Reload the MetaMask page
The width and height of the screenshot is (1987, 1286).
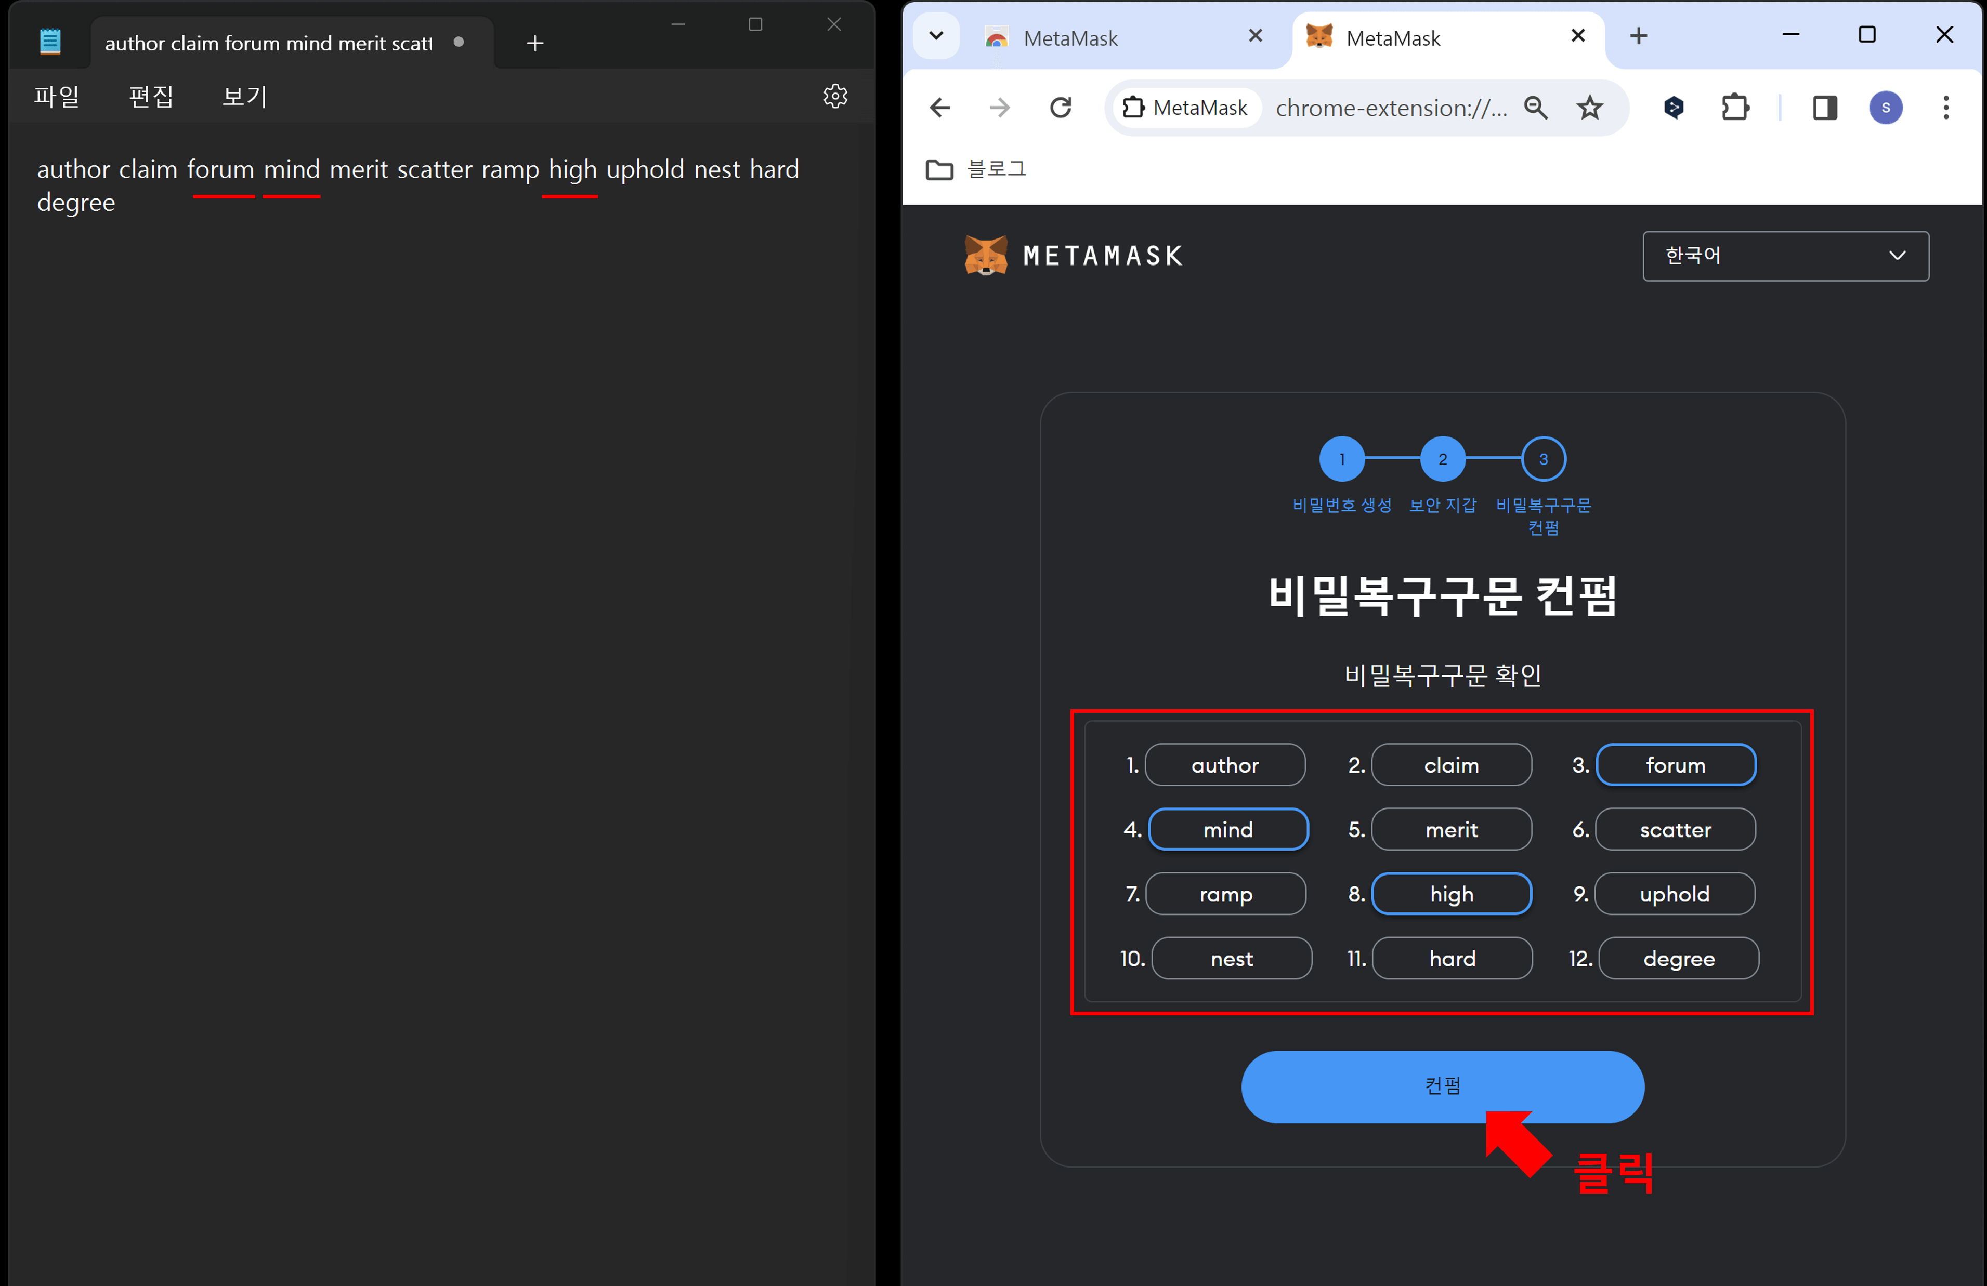[x=1060, y=108]
